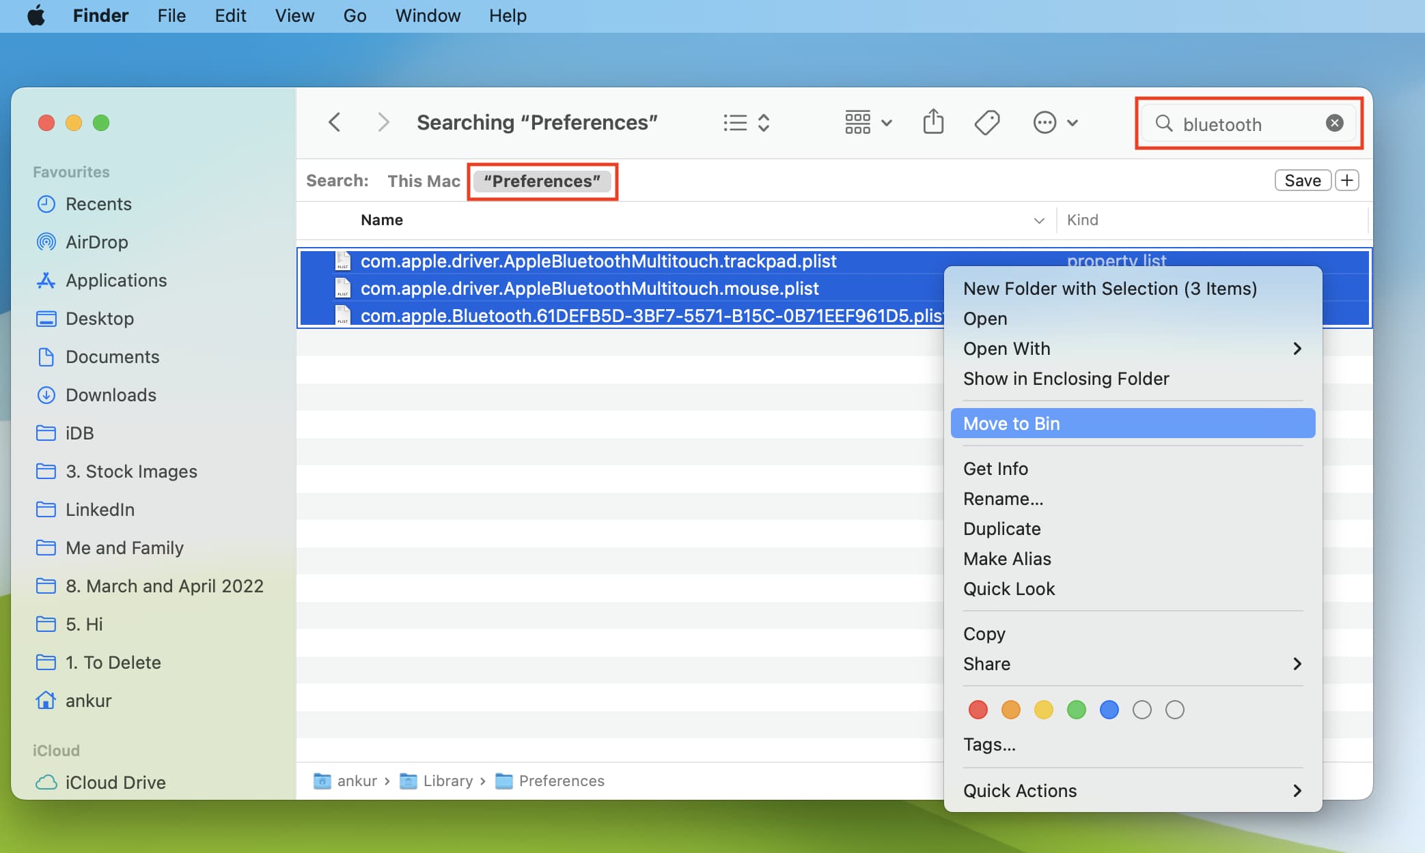Go back with the left chevron
Image resolution: width=1425 pixels, height=853 pixels.
coord(334,123)
